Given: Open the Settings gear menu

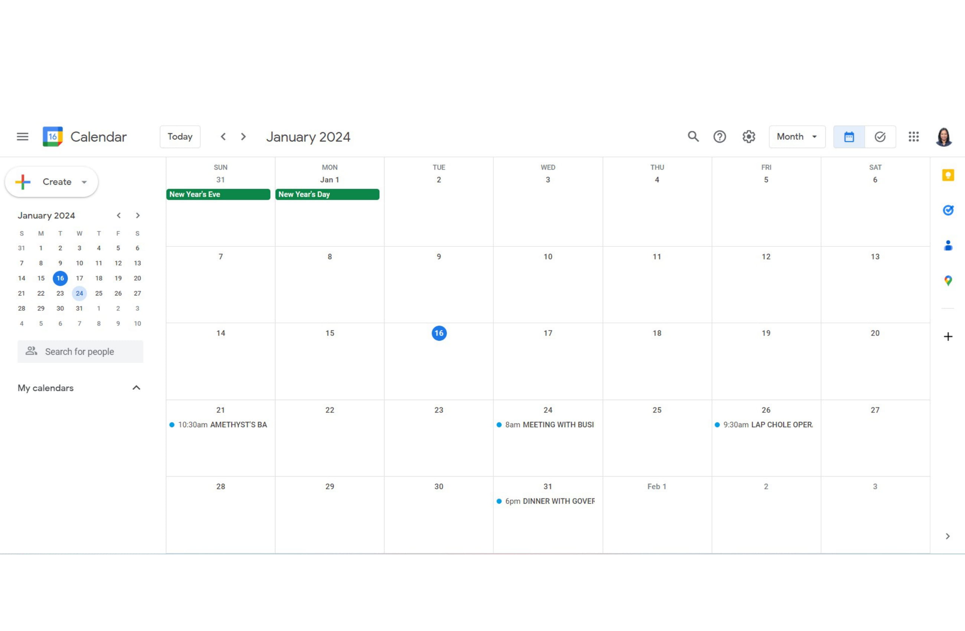Looking at the screenshot, I should pos(749,137).
